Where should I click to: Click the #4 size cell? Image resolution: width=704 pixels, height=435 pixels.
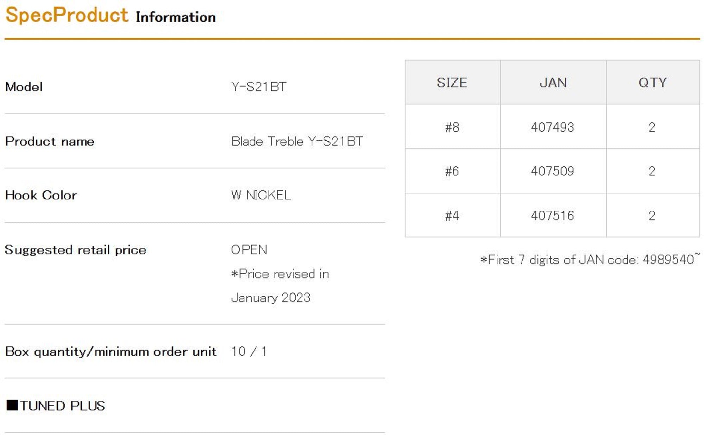[452, 216]
